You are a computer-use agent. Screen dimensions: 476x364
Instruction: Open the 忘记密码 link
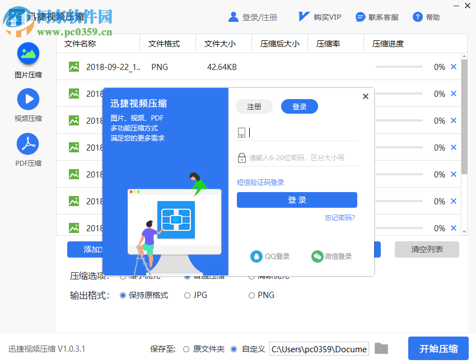(340, 218)
